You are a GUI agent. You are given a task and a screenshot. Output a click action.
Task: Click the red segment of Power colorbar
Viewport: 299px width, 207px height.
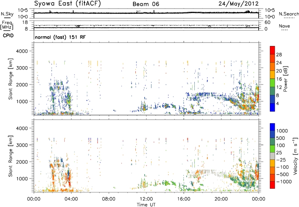pyautogui.click(x=272, y=50)
